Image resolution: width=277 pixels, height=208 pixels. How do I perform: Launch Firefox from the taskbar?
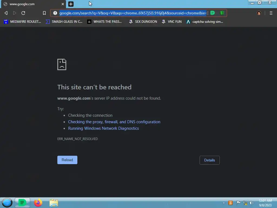point(38,203)
